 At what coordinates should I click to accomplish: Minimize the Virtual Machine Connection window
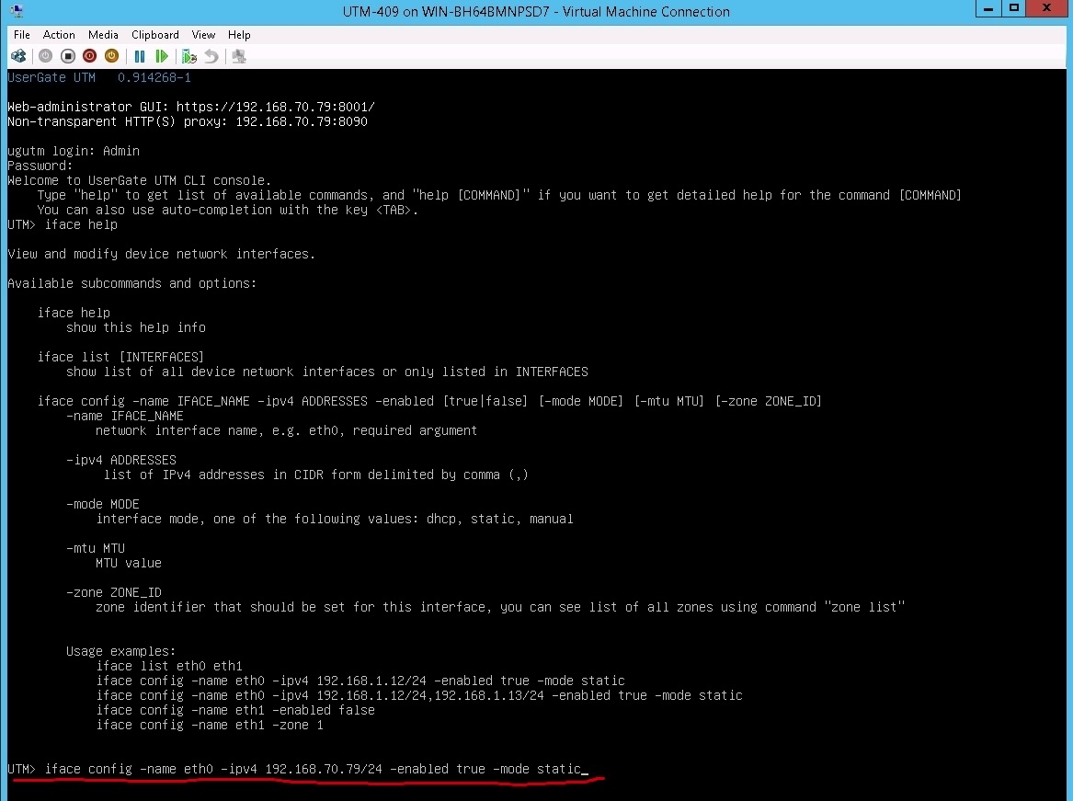(x=988, y=9)
